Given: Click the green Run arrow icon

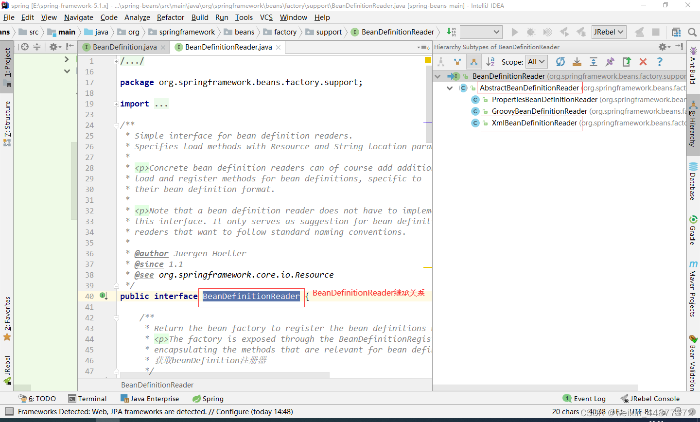Looking at the screenshot, I should [x=515, y=32].
